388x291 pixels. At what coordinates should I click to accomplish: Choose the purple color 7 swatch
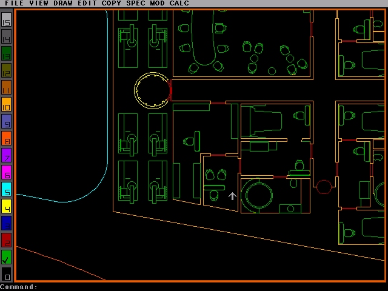[6, 156]
